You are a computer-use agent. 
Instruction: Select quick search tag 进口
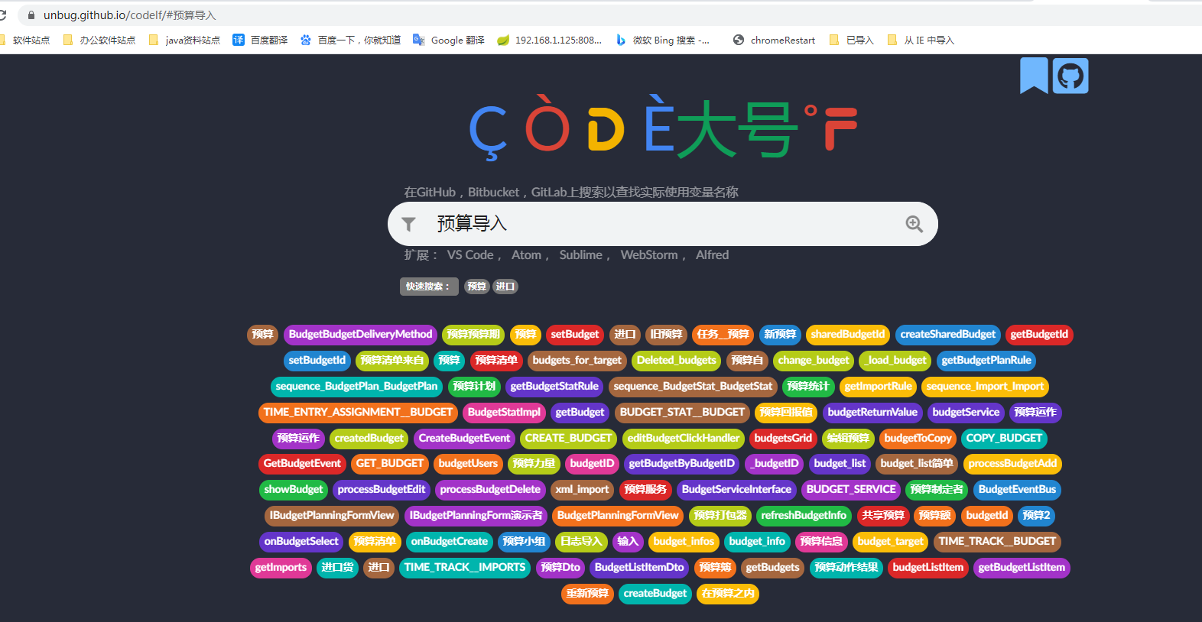505,287
